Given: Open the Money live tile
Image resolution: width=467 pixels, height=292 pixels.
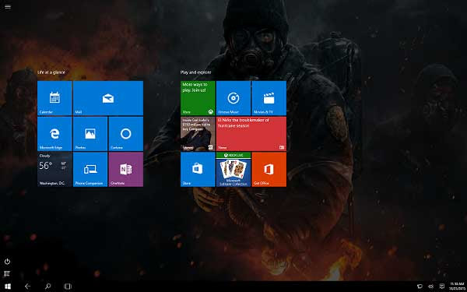Looking at the screenshot, I should tap(198, 134).
